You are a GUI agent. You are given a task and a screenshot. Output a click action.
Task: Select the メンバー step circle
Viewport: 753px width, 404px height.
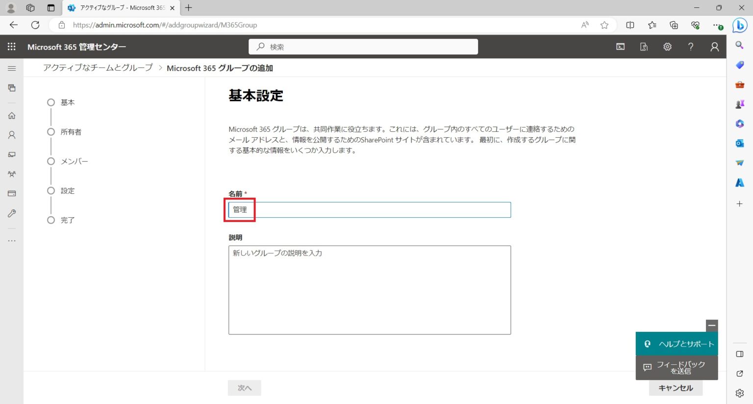(x=51, y=161)
